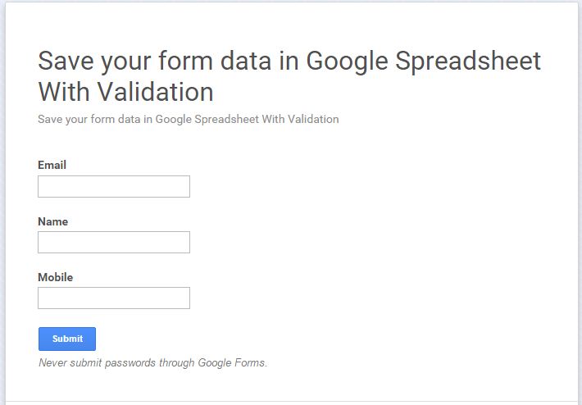Click the Email input field
The width and height of the screenshot is (582, 405).
click(114, 186)
